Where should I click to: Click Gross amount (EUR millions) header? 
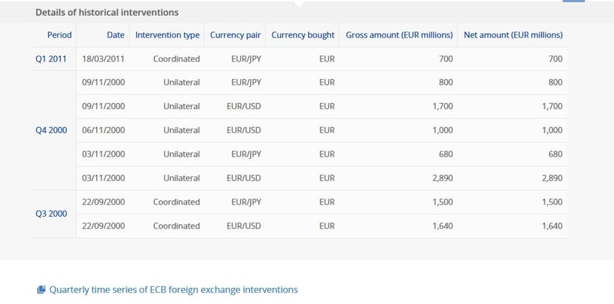pyautogui.click(x=399, y=35)
